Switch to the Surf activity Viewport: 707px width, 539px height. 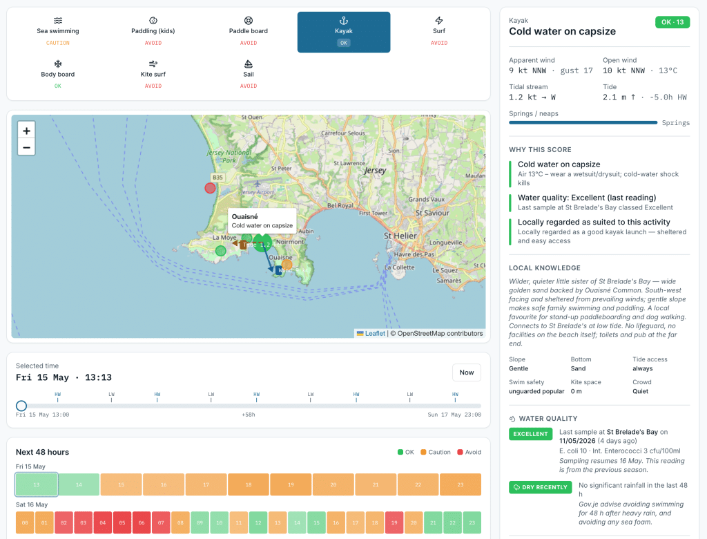[x=438, y=32]
